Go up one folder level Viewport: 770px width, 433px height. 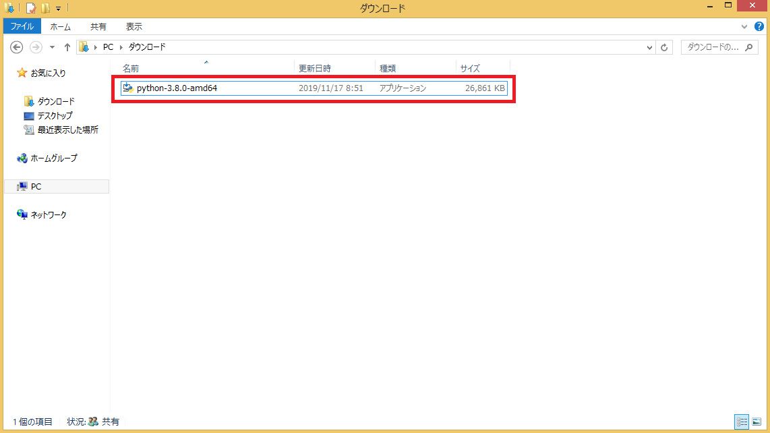67,47
